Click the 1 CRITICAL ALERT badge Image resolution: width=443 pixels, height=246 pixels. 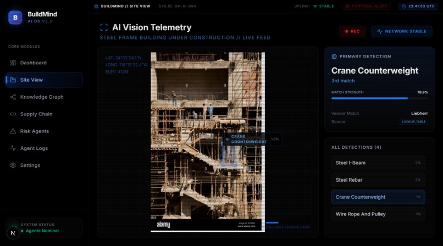[366, 6]
